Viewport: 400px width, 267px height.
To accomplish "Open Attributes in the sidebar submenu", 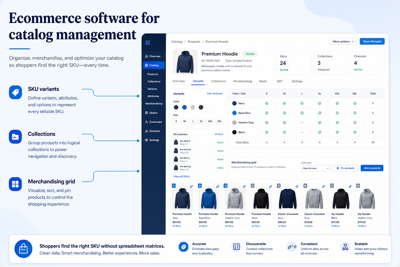I will click(x=153, y=96).
